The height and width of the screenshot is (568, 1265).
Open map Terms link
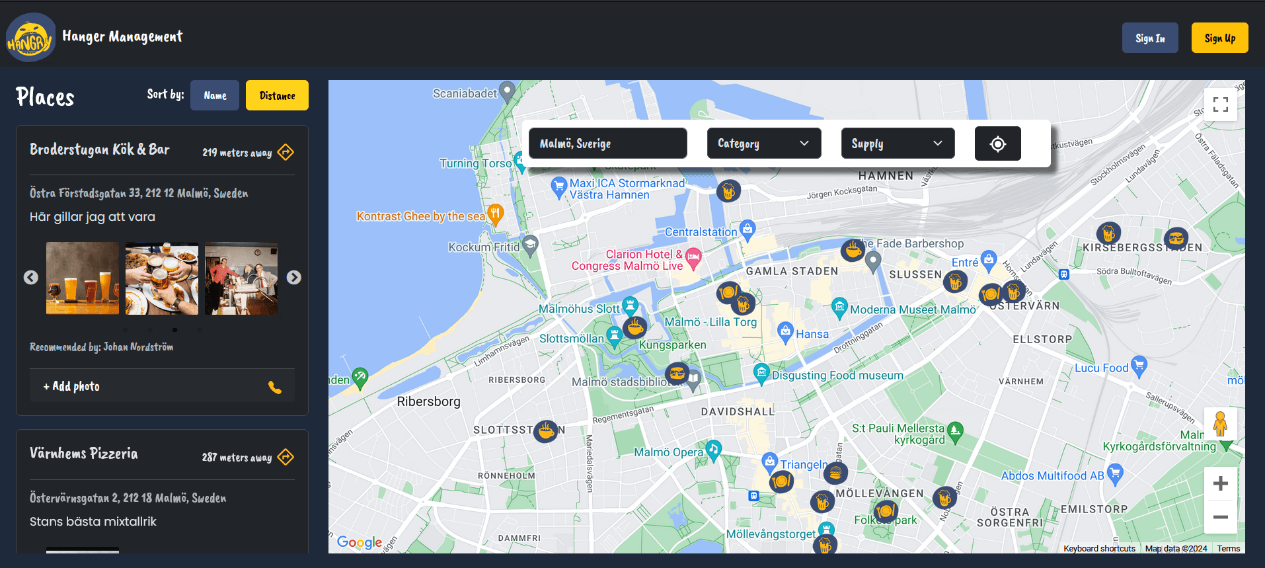click(1229, 549)
